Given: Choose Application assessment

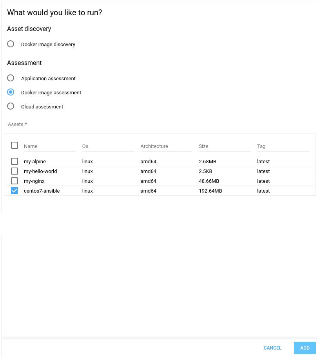Looking at the screenshot, I should (x=11, y=78).
